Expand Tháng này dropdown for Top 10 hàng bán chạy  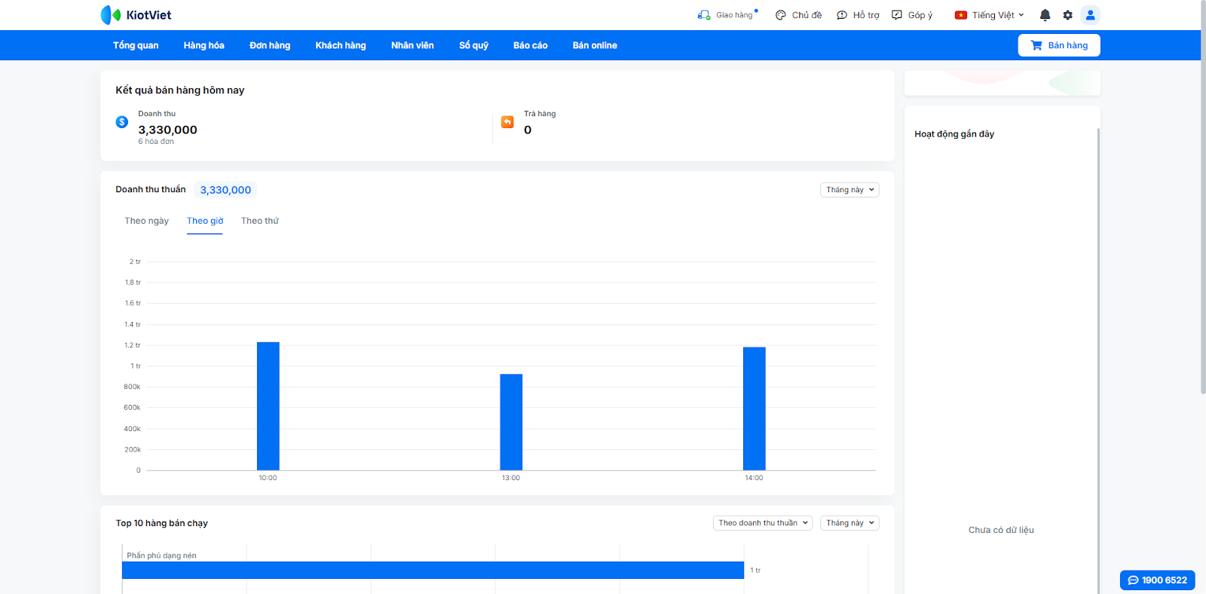point(849,523)
